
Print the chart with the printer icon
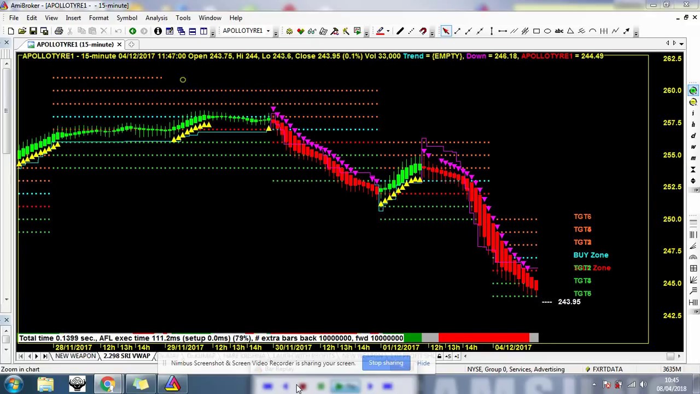[x=59, y=31]
